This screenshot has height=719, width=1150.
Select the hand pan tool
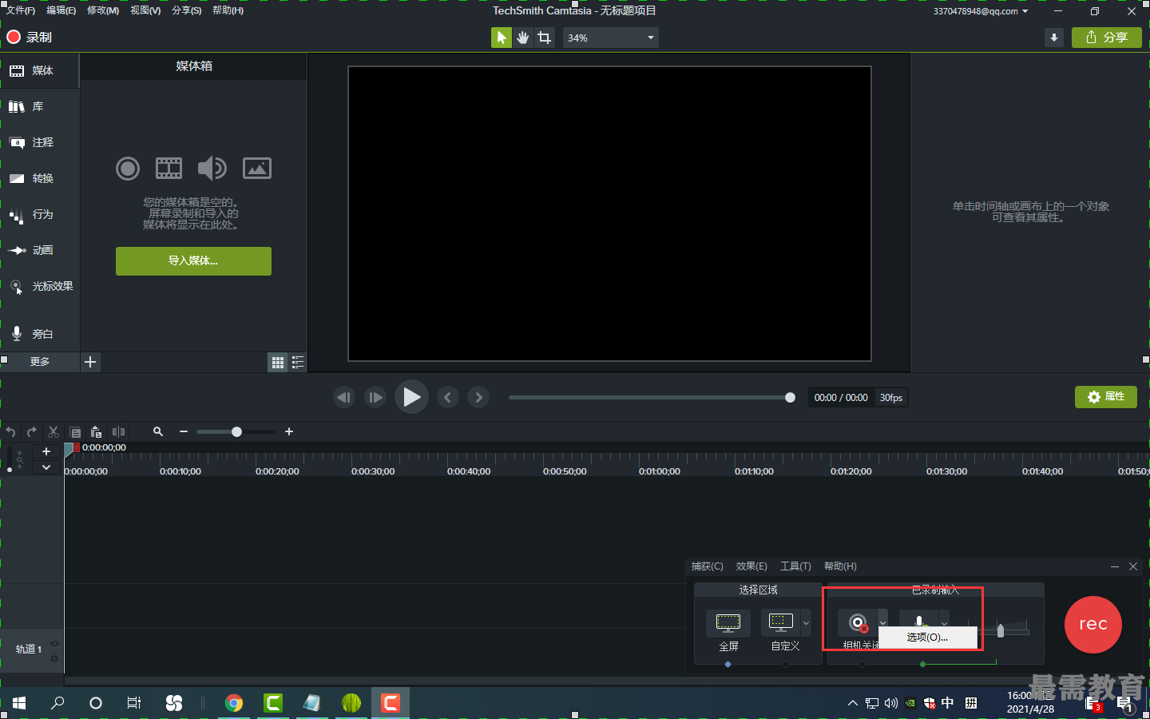(x=523, y=38)
